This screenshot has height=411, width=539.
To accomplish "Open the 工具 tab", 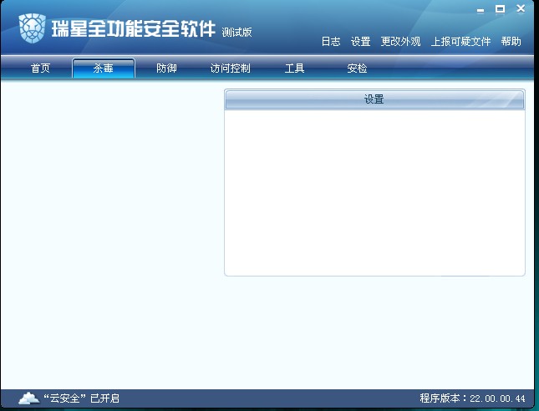I will (295, 68).
